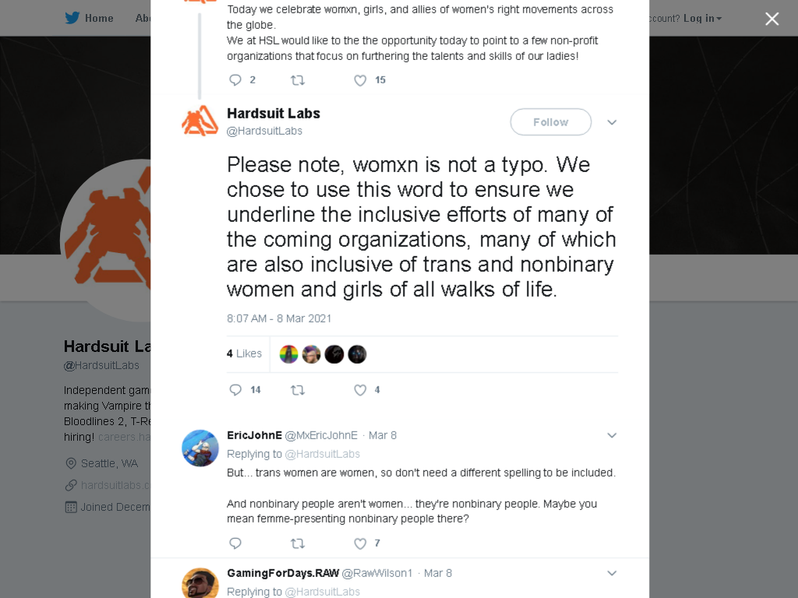Image resolution: width=798 pixels, height=598 pixels.
Task: Open the Log in dropdown
Action: point(702,19)
